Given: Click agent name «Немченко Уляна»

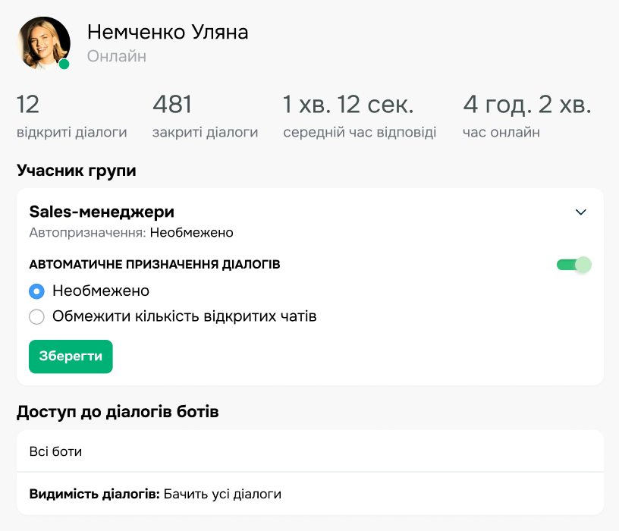Looking at the screenshot, I should pyautogui.click(x=168, y=32).
